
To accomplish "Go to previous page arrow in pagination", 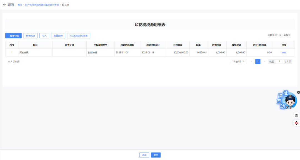I will (x=251, y=61).
